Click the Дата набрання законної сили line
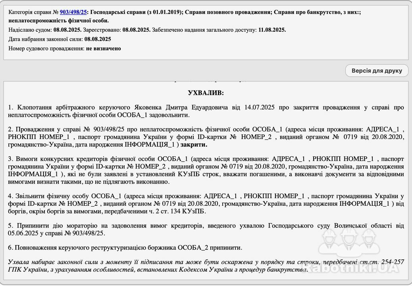Image resolution: width=412 pixels, height=286 pixels. pyautogui.click(x=60, y=39)
